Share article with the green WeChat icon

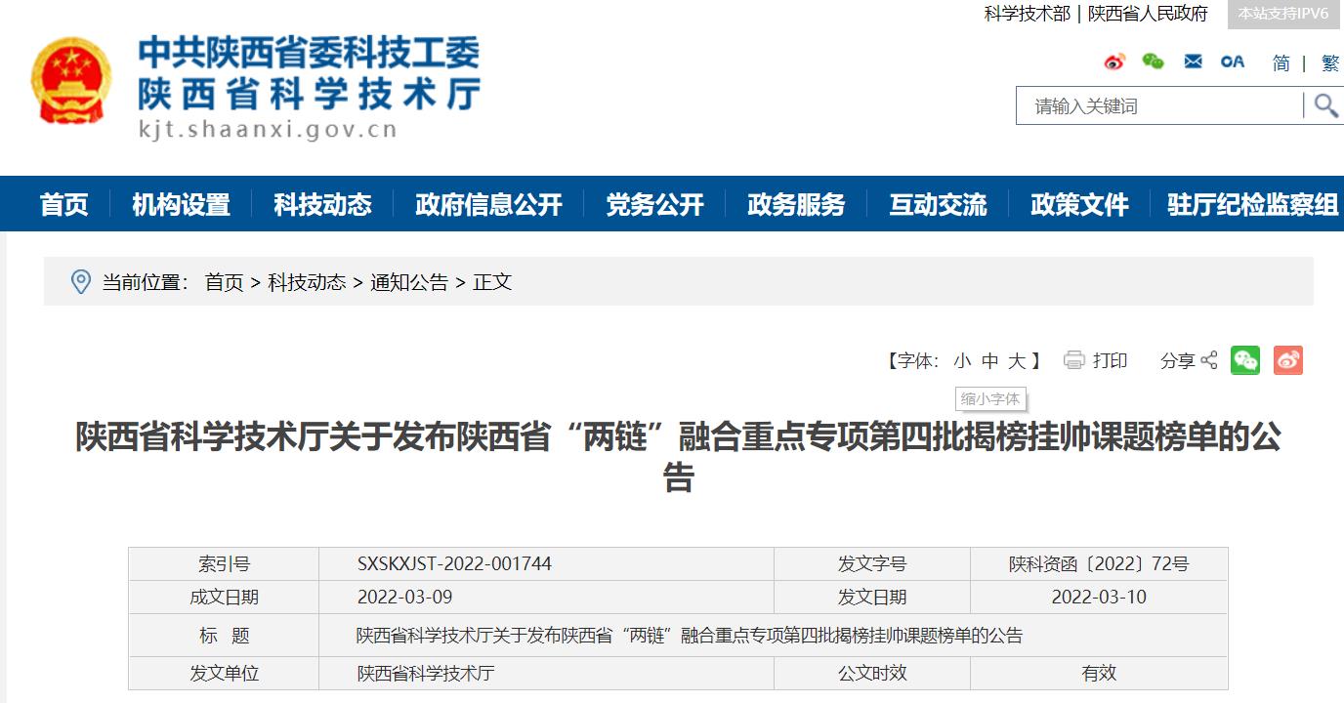point(1247,360)
